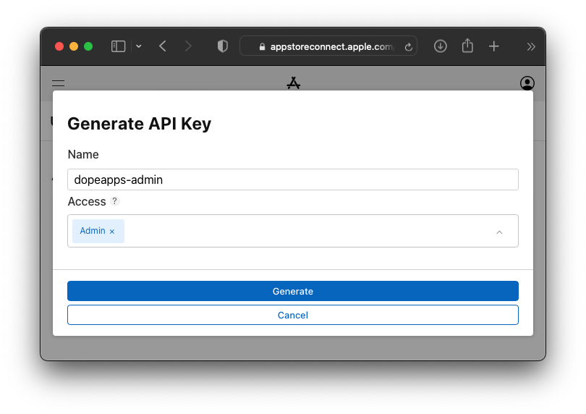Click the Generate button
Screen dimensions: 586x414
pos(293,291)
